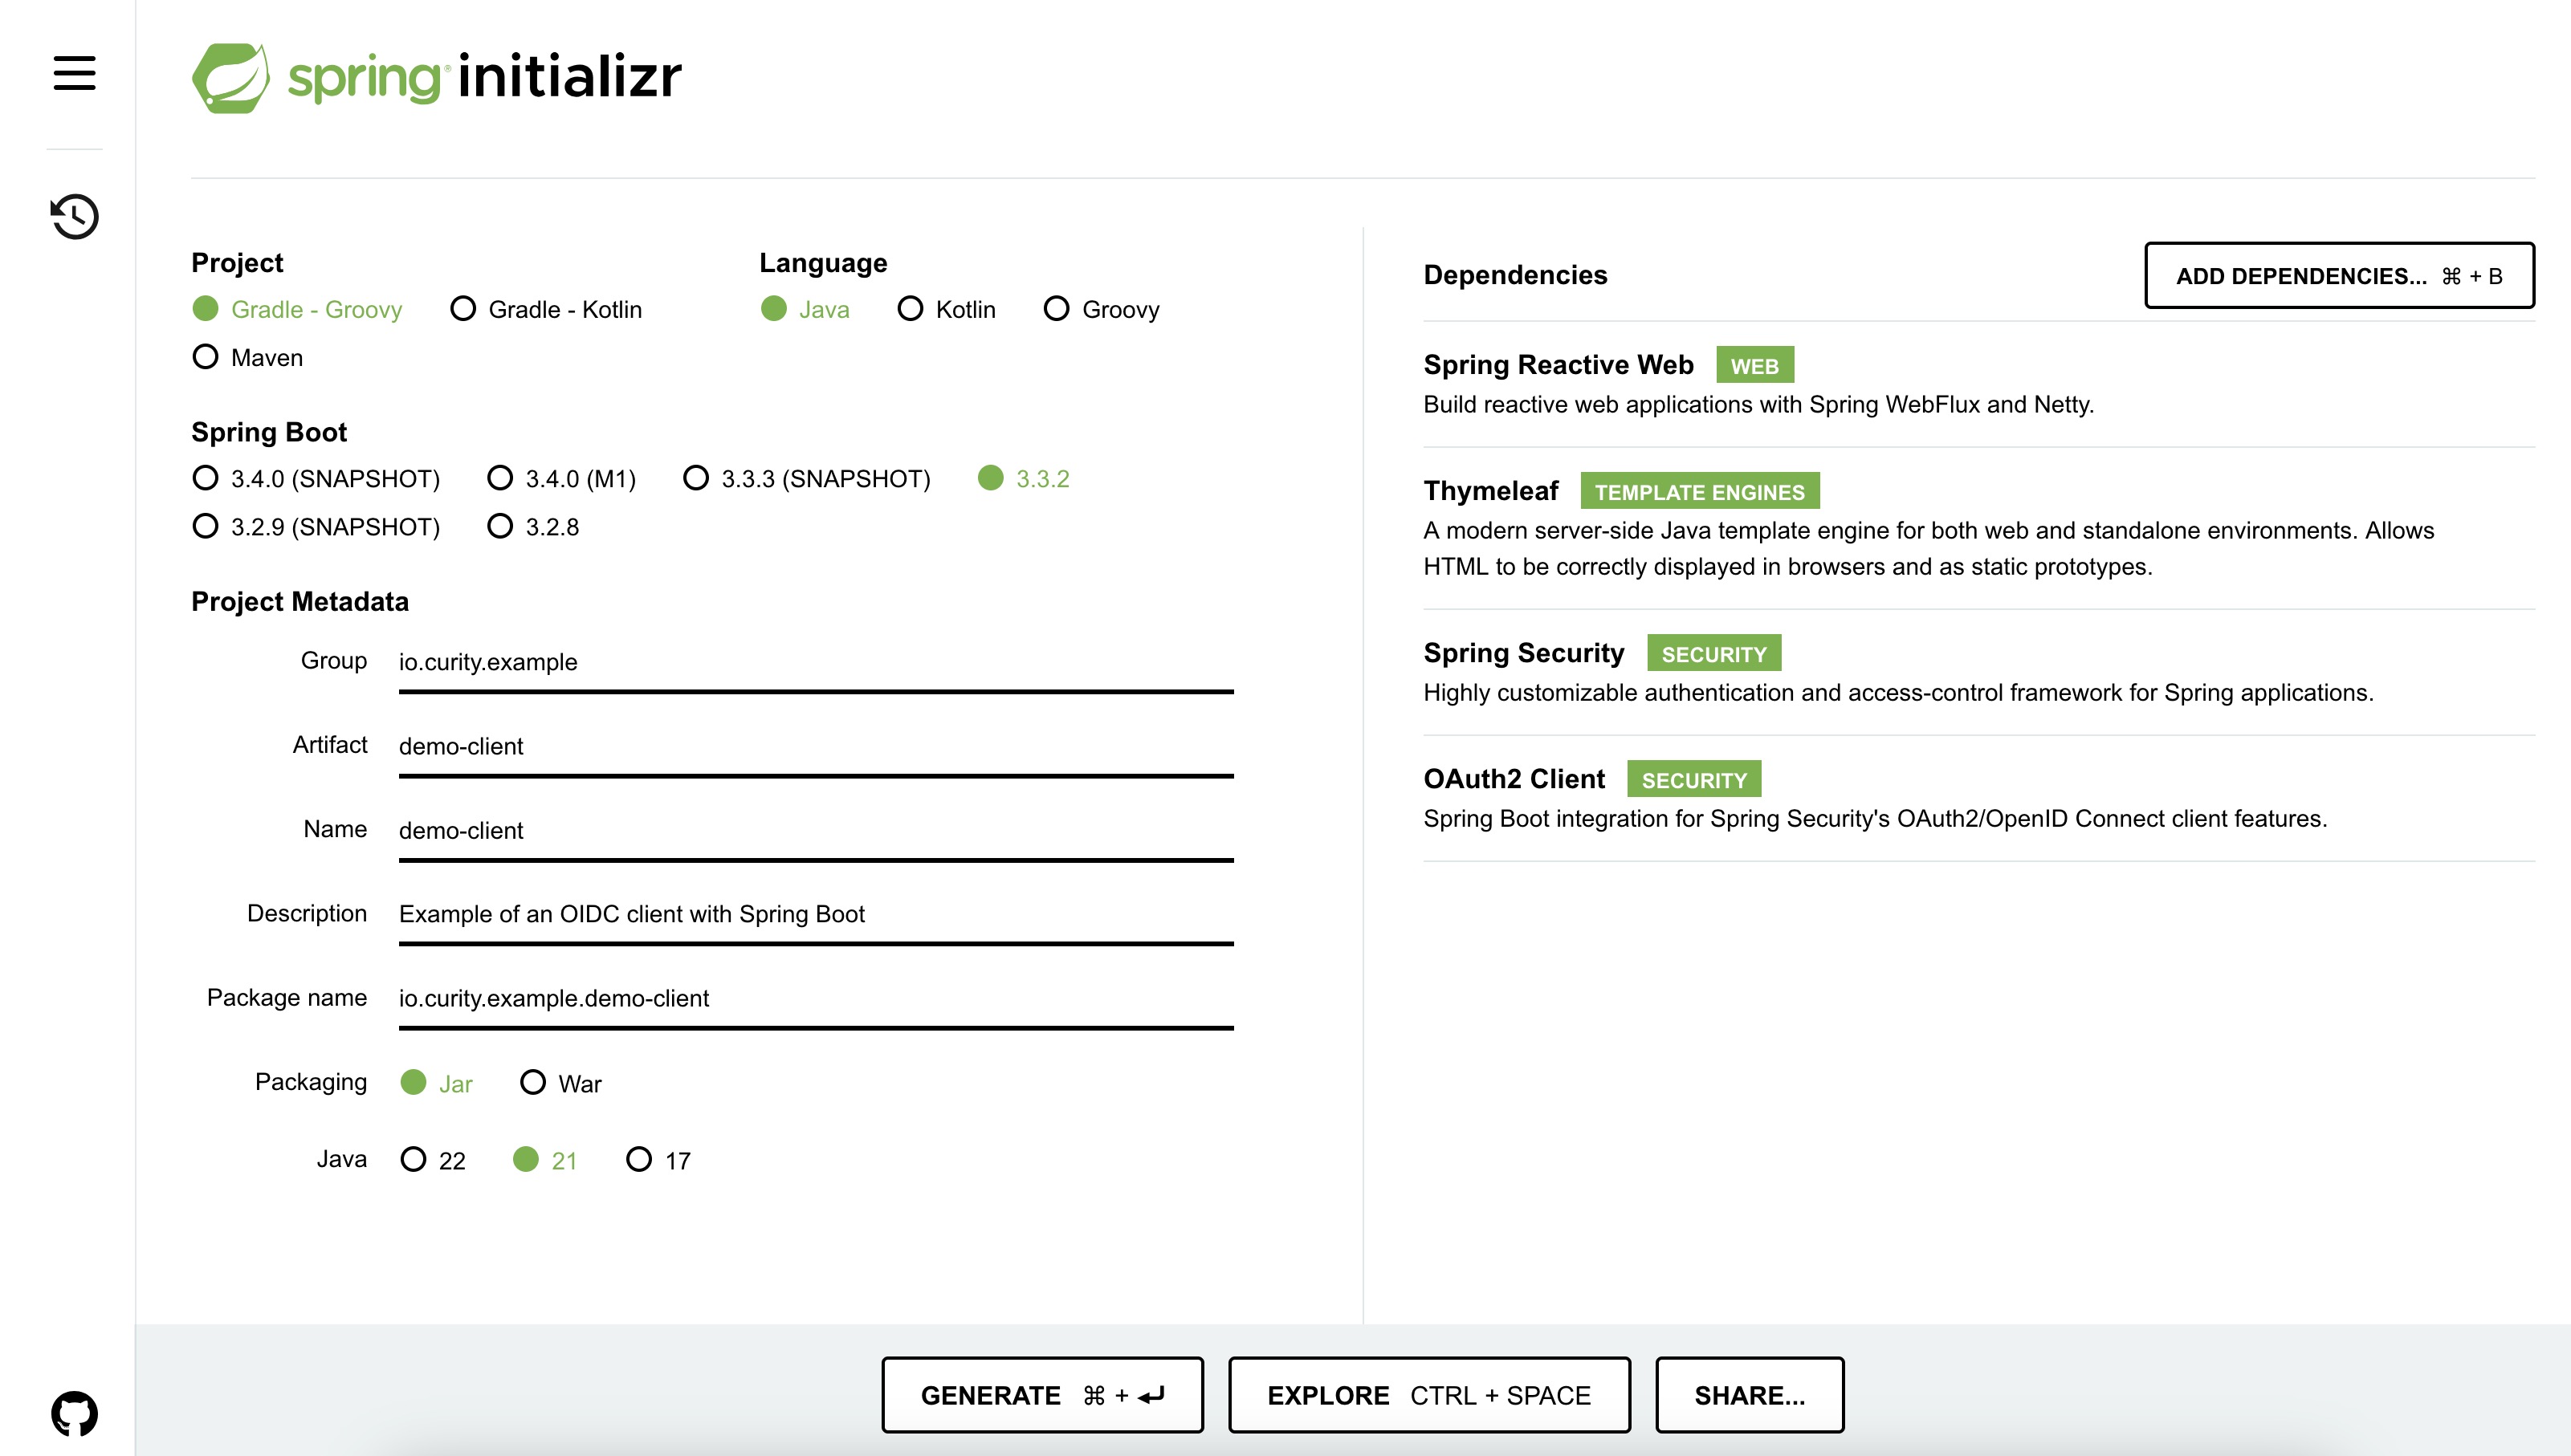
Task: Choose Spring Boot 3.4.0 (M1)
Action: pyautogui.click(x=500, y=478)
